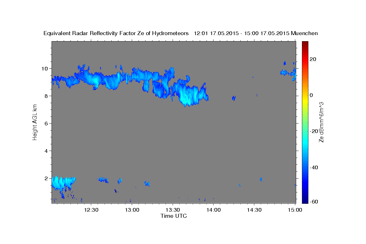The width and height of the screenshot is (366, 244).
Task: Click the chart title 'Equivalent Radar Reflectivity Factor Ze of Hydrometeors'
Action: click(116, 34)
